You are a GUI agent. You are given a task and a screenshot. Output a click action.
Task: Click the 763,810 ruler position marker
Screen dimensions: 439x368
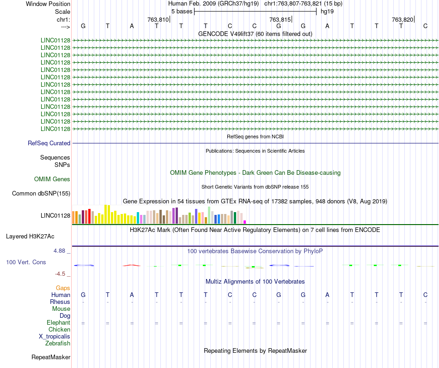(159, 19)
